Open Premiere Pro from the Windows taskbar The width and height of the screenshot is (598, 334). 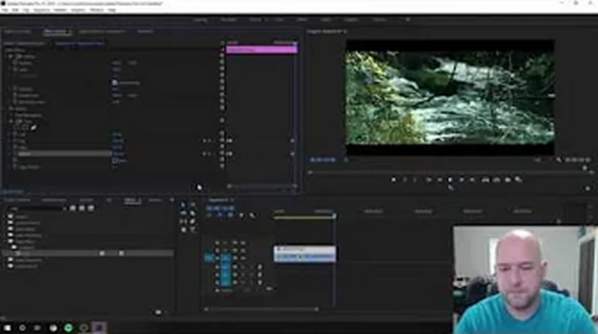tap(99, 328)
